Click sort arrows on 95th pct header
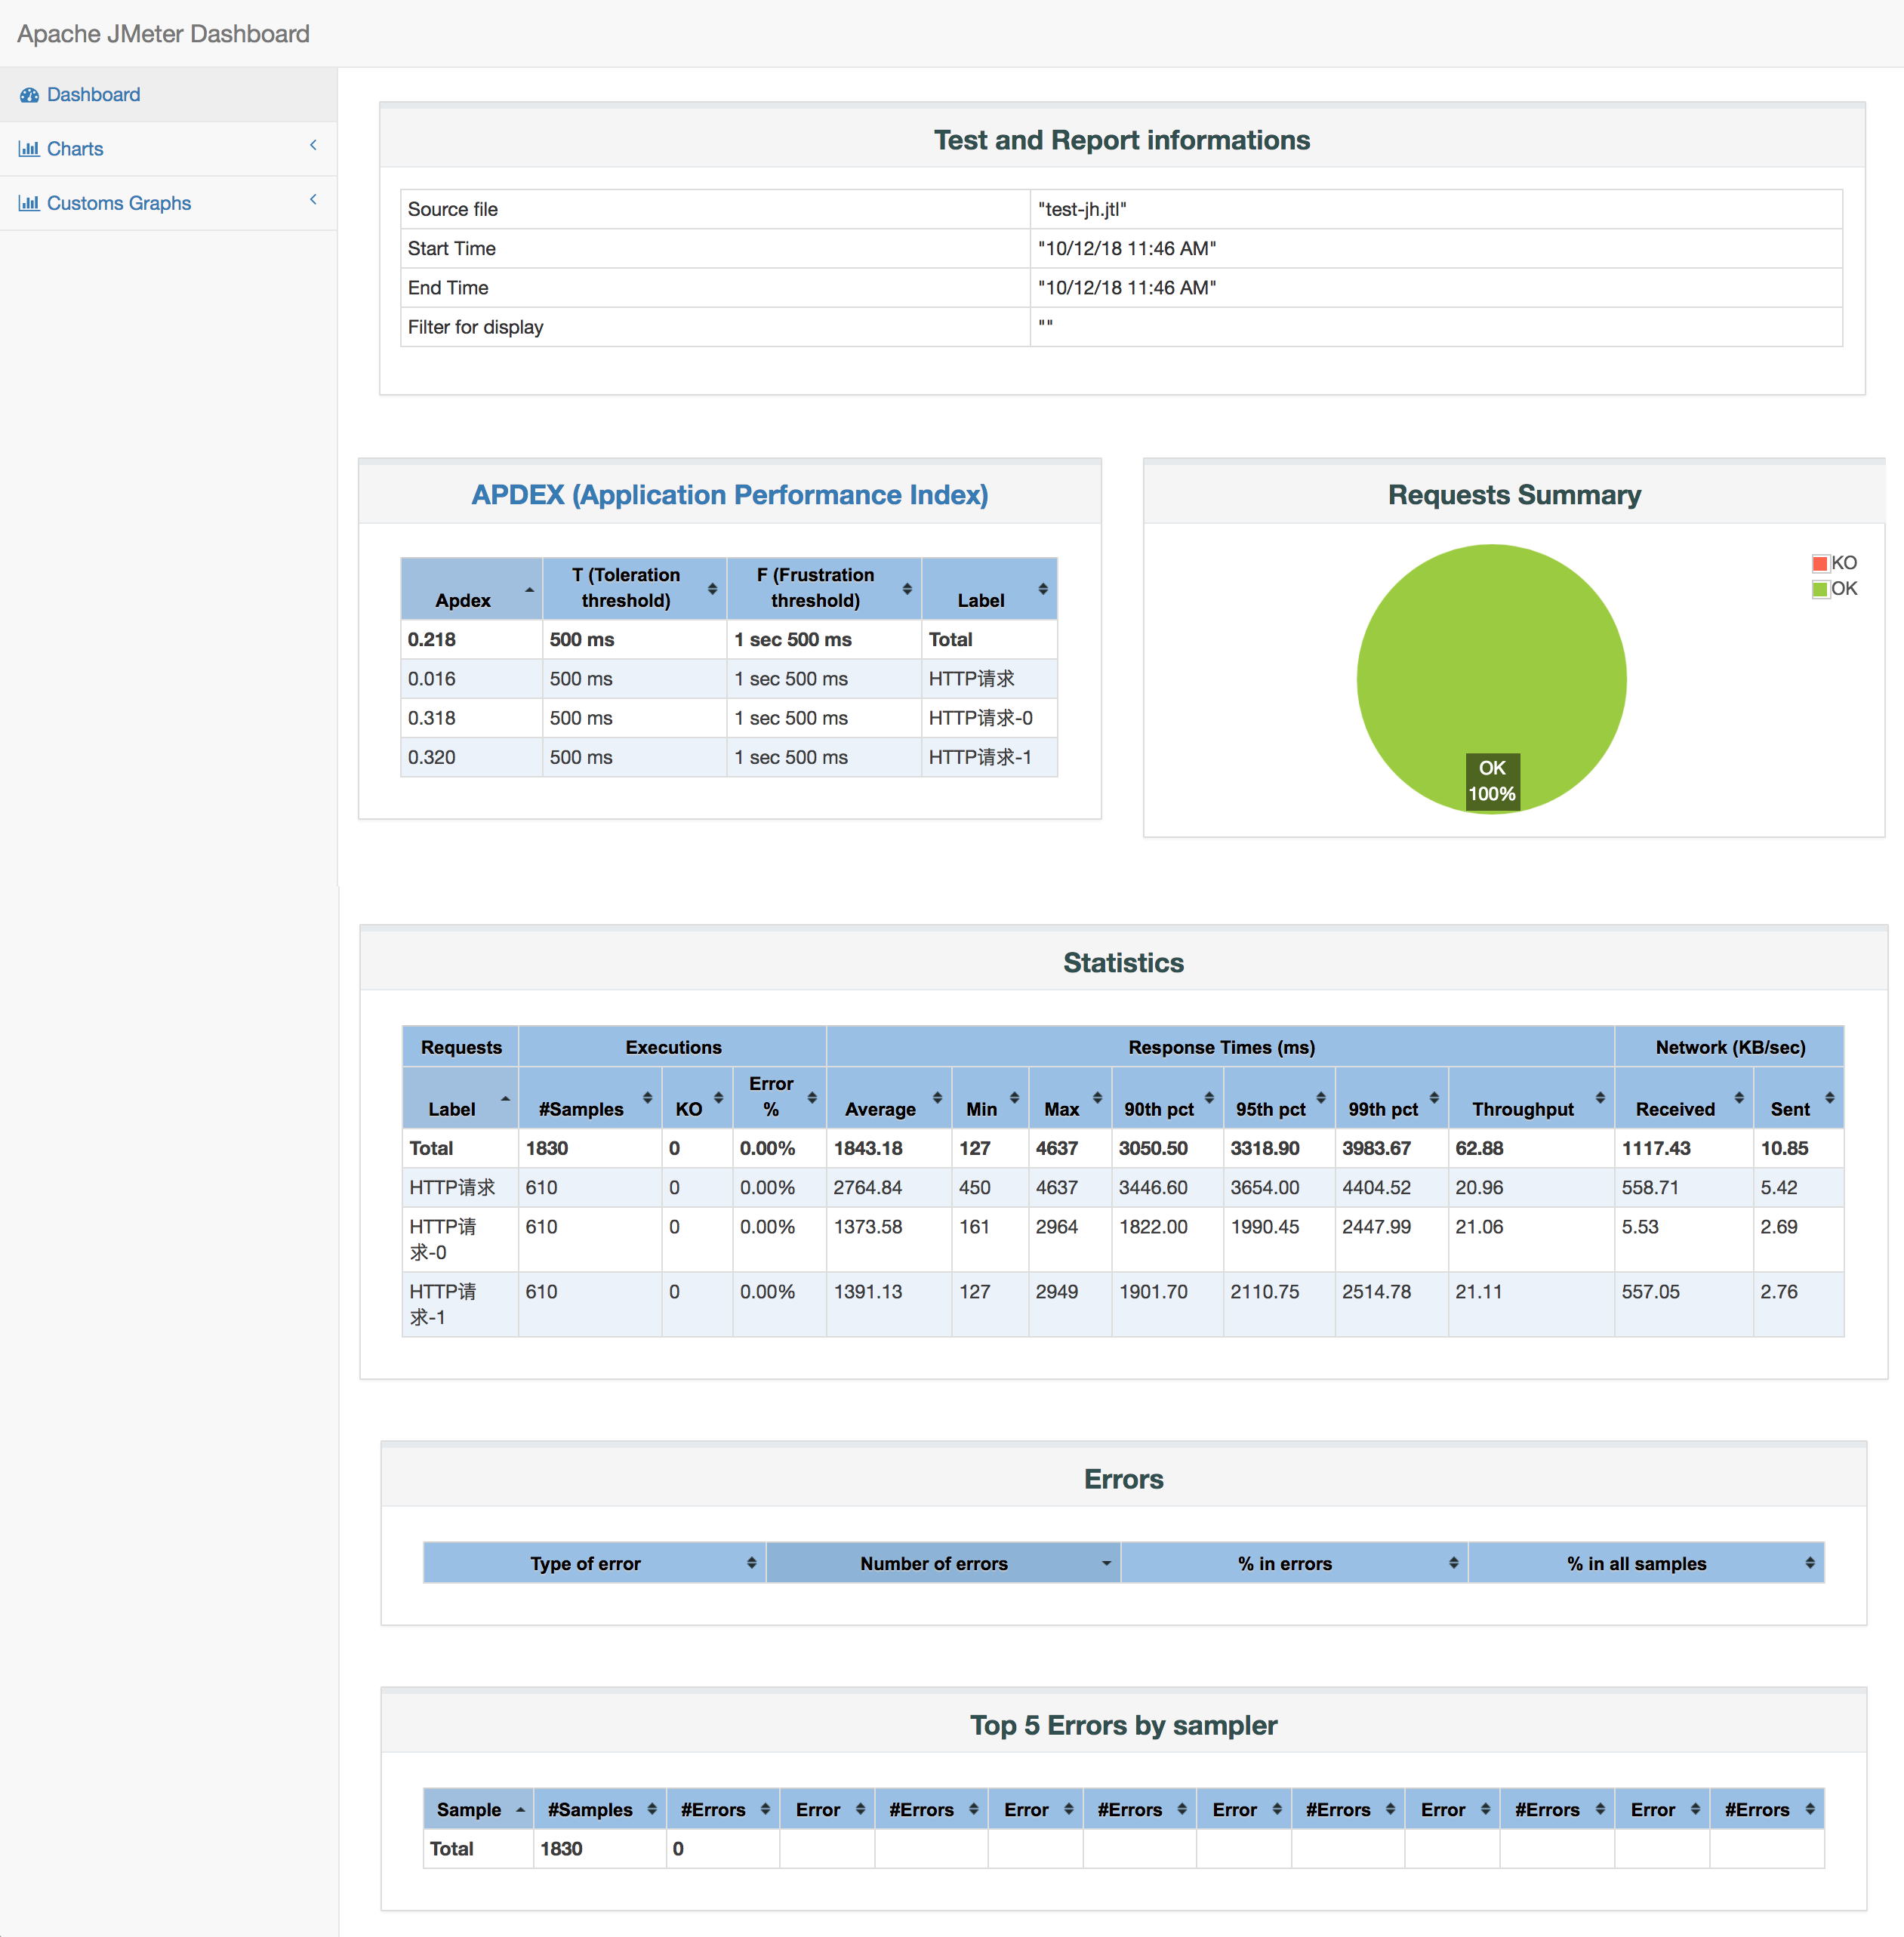 click(1321, 1098)
